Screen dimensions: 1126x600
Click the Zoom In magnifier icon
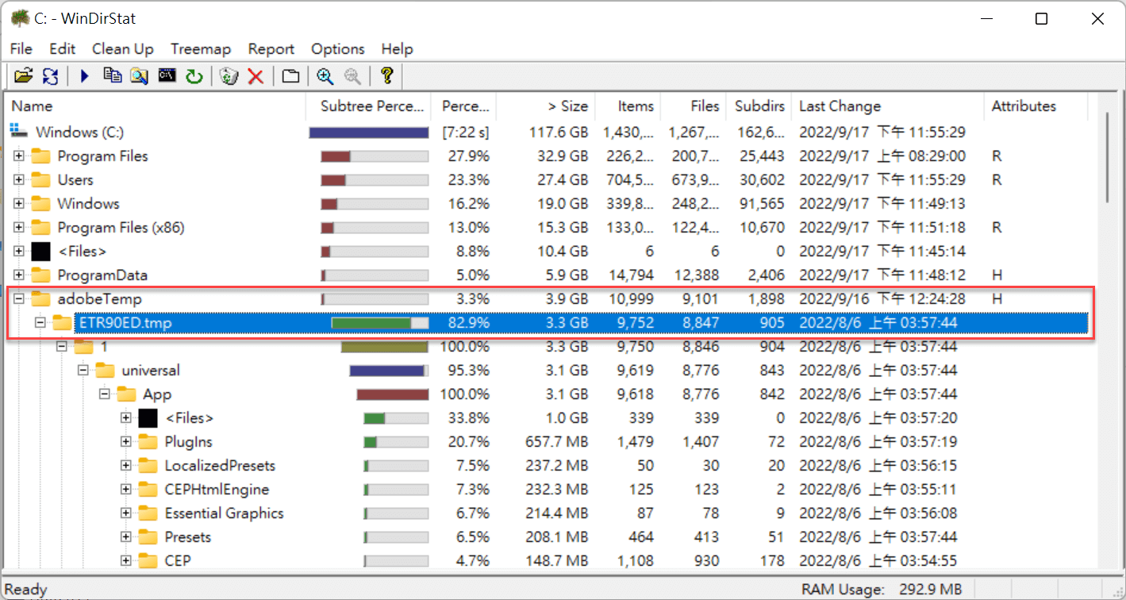pos(325,76)
